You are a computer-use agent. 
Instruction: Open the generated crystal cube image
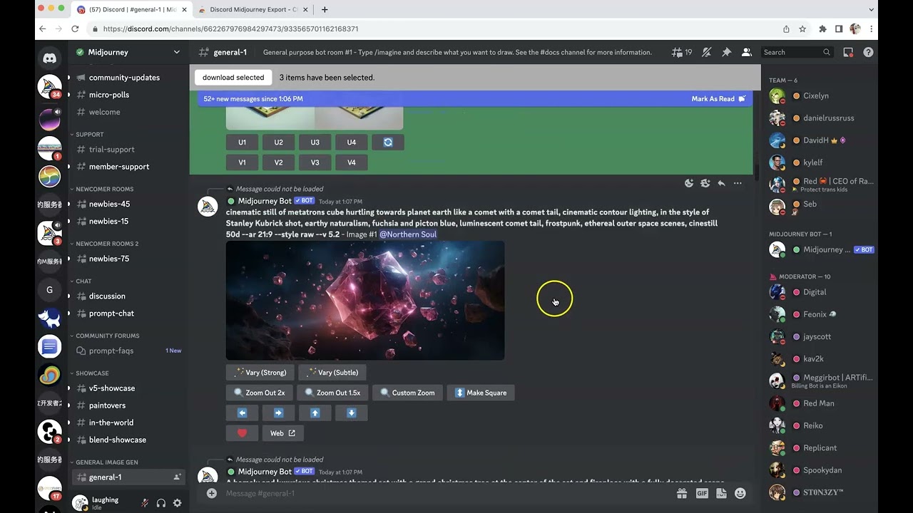(365, 301)
